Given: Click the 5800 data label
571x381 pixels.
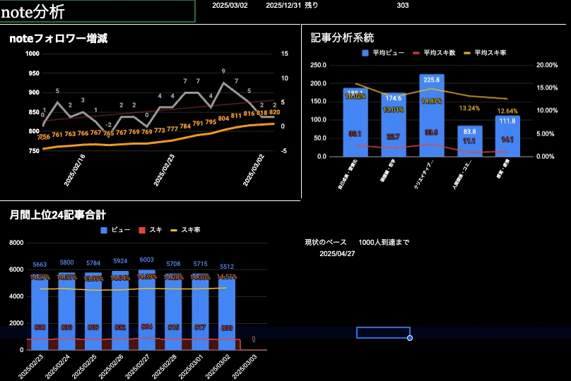Looking at the screenshot, I should click(x=66, y=262).
